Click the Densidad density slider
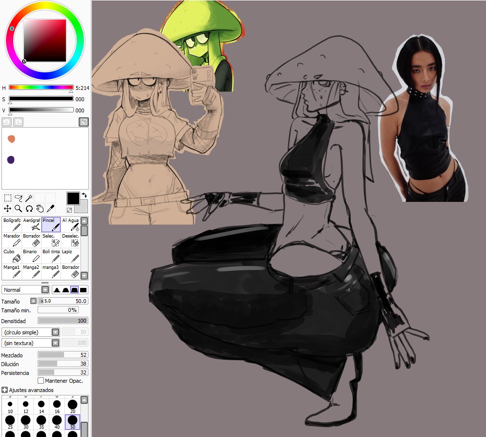 63,321
